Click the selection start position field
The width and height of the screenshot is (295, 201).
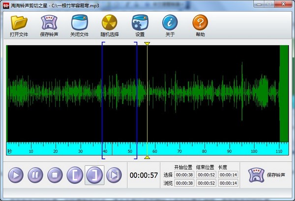[x=184, y=175]
